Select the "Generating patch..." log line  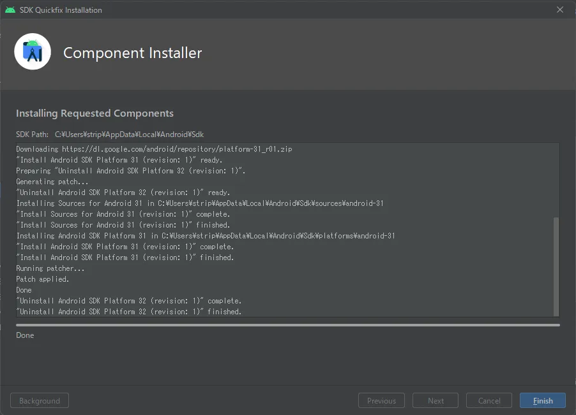52,182
